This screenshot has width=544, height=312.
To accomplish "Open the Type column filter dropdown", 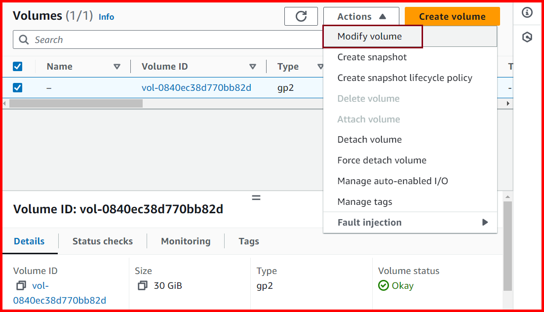I will click(x=321, y=66).
